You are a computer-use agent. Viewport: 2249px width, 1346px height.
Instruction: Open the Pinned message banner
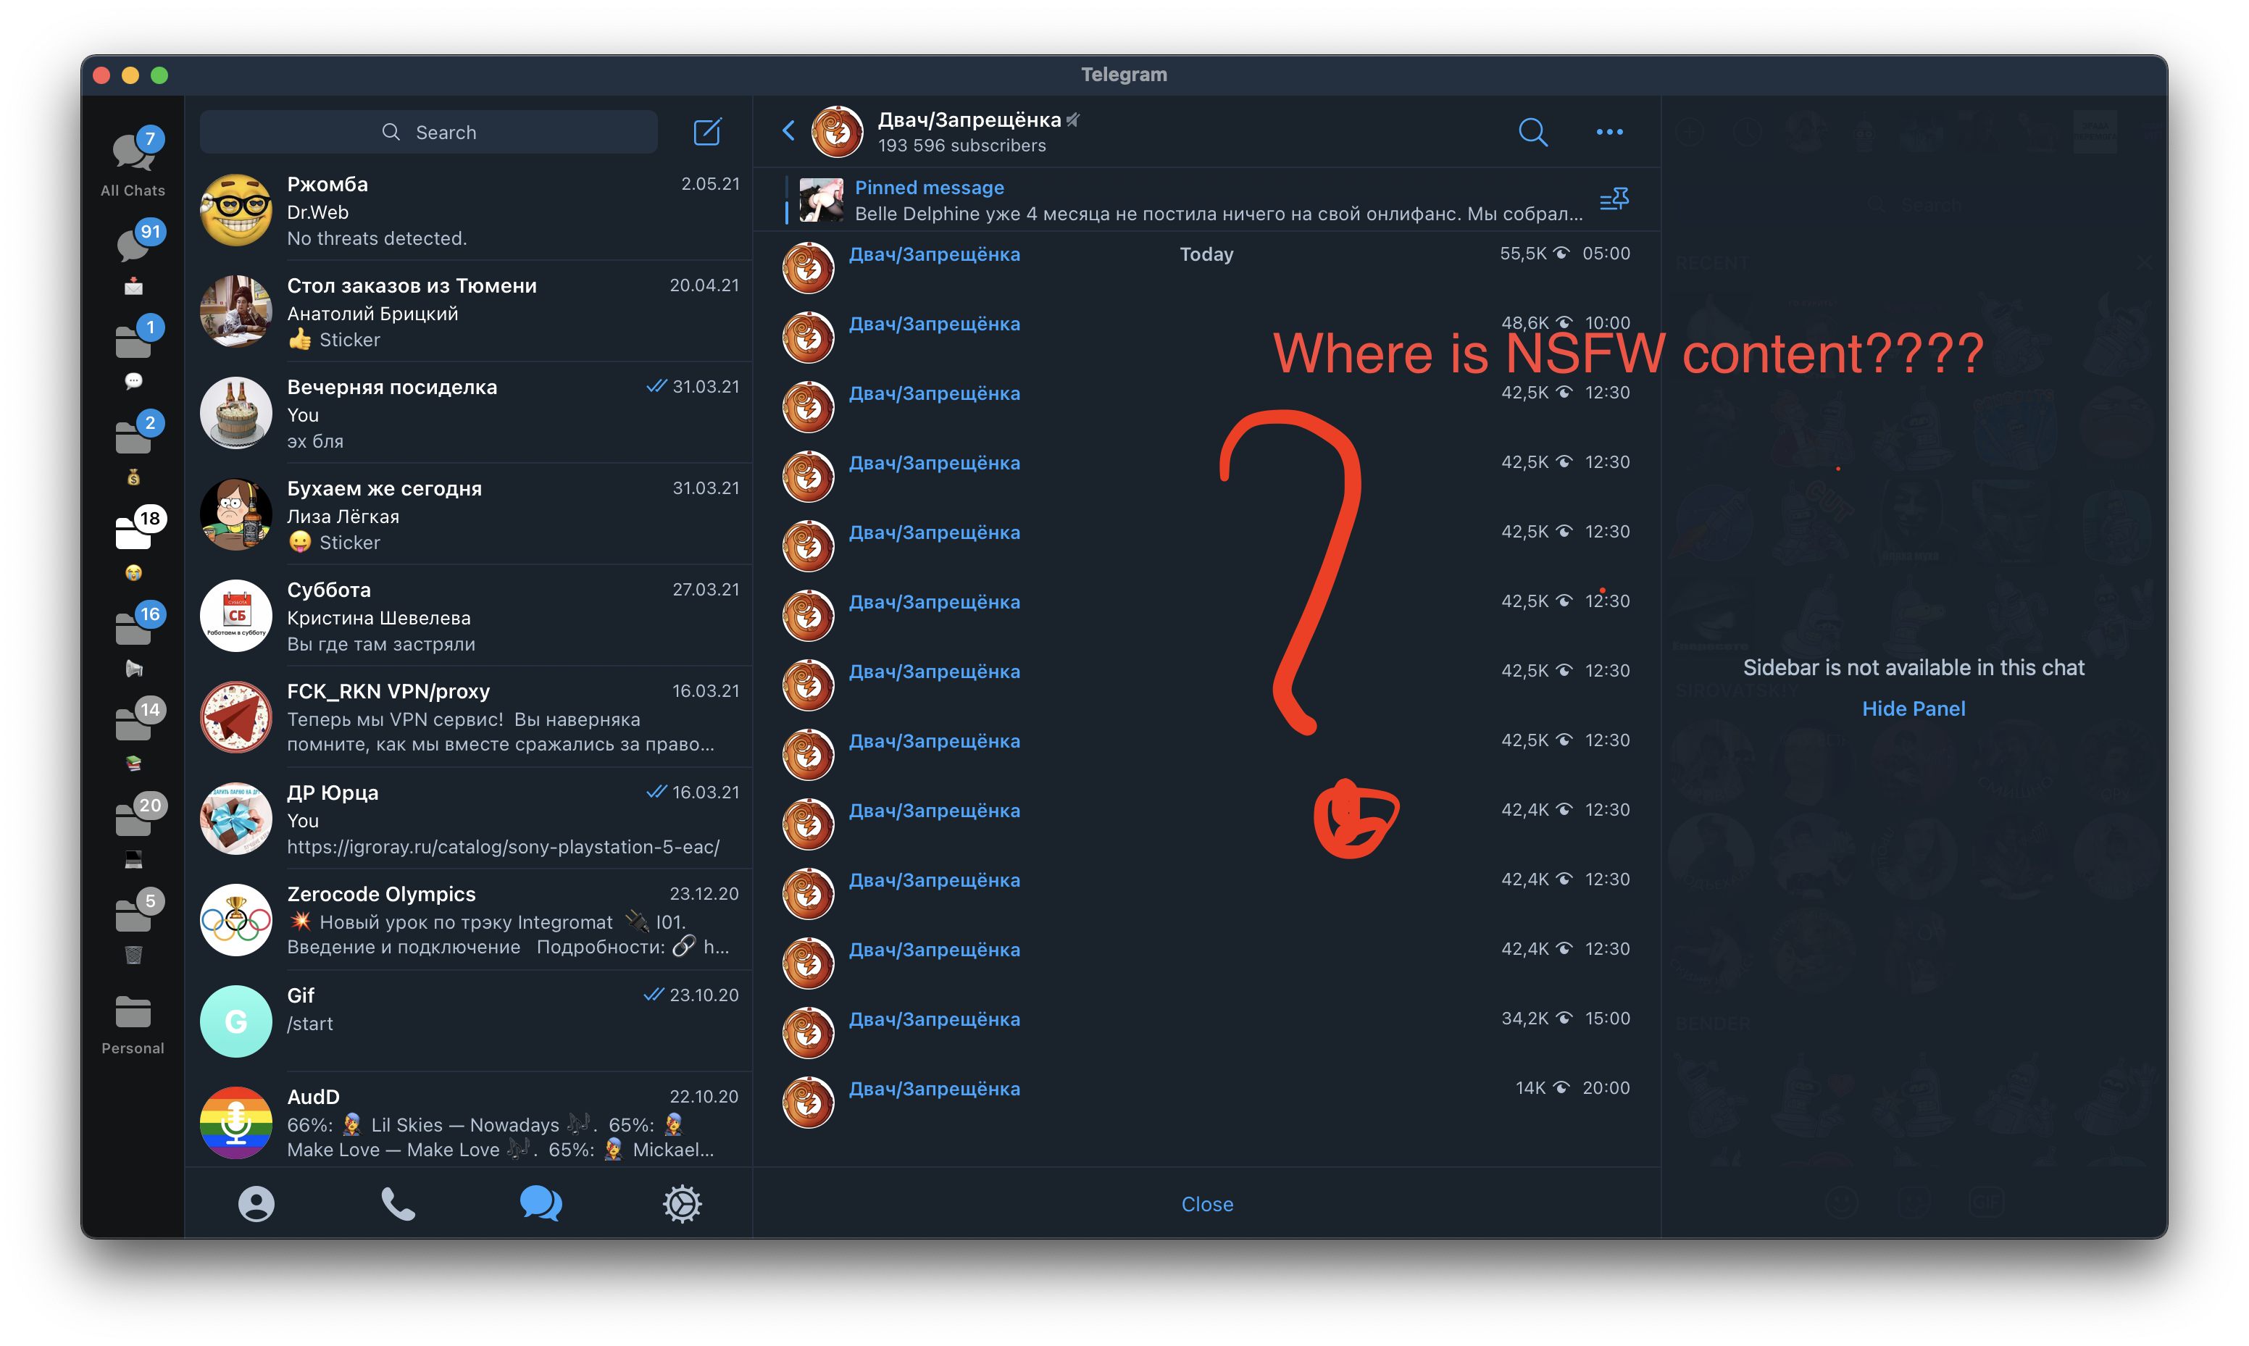tap(1179, 201)
